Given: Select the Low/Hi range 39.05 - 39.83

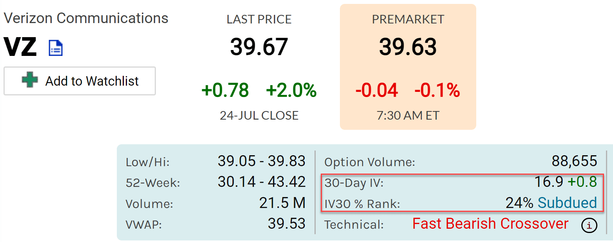Looking at the screenshot, I should (261, 161).
